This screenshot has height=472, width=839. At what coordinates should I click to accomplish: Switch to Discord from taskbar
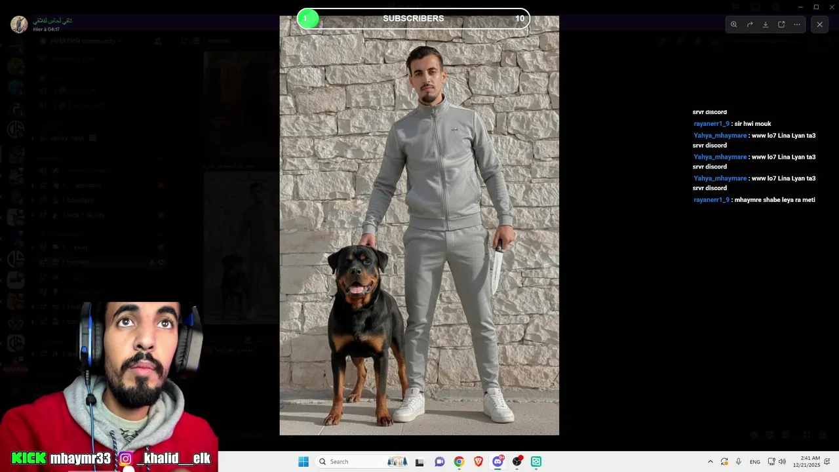coord(498,462)
